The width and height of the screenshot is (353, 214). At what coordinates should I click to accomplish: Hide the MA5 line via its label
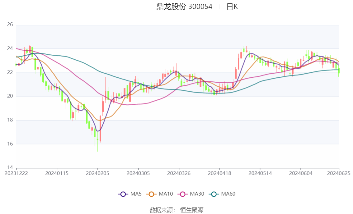tap(136, 194)
